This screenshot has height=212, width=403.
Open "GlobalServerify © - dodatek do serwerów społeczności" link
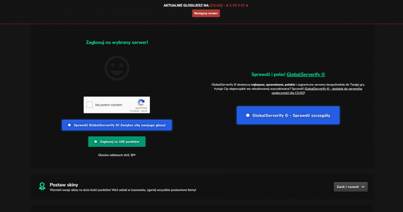coord(317,91)
